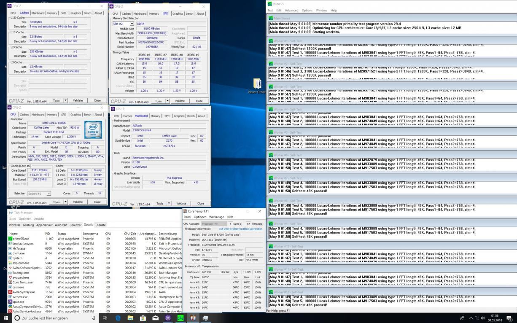
Task: Open the volume control in system tray
Action: point(482,318)
